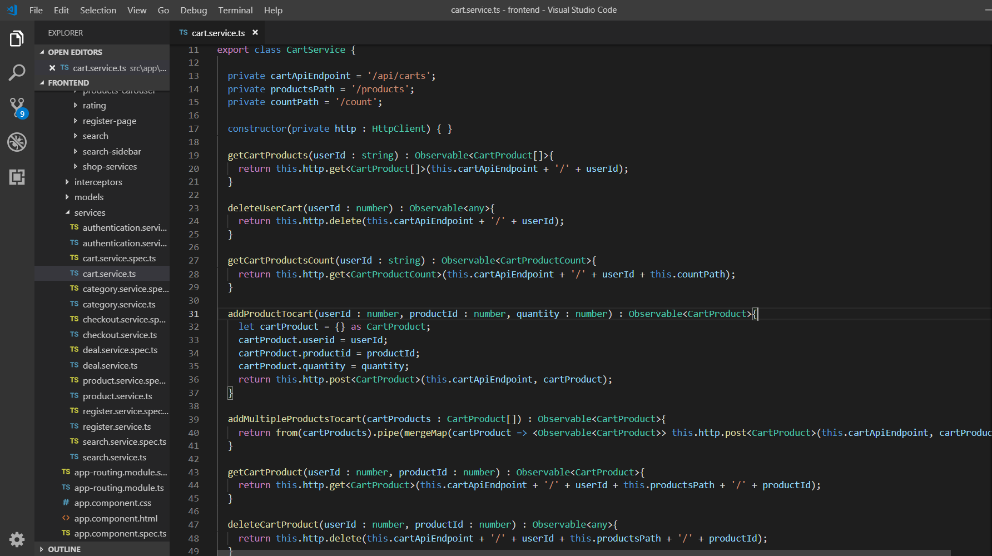The image size is (992, 556).
Task: Click TS icon beside product.service.ts
Action: click(x=74, y=396)
